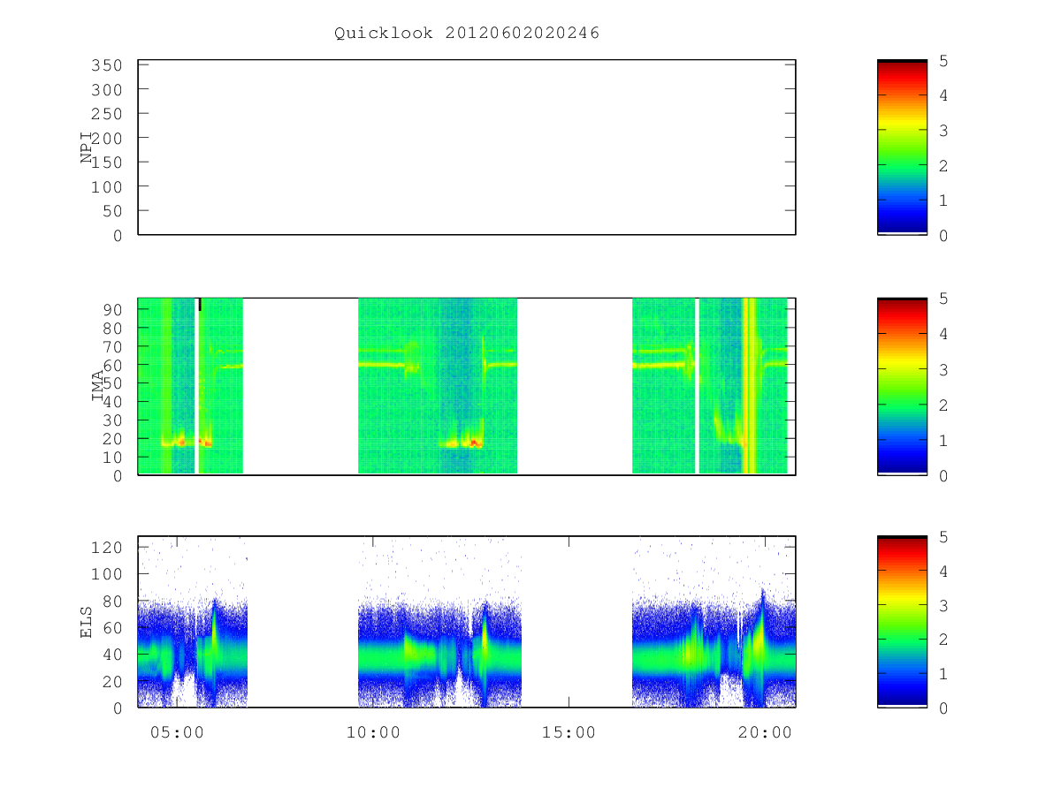Click the last IMA data segment before 20:00

tap(710, 386)
